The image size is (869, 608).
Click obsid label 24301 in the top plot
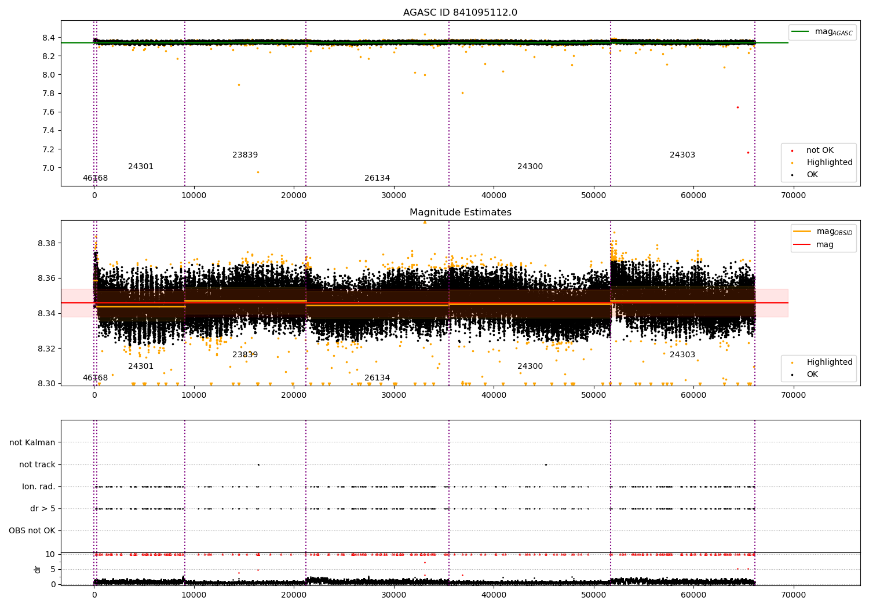point(141,167)
